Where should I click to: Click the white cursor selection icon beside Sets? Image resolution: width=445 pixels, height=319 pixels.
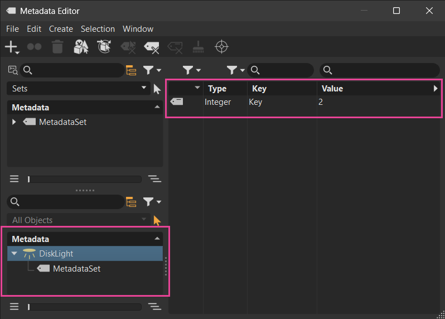[157, 89]
